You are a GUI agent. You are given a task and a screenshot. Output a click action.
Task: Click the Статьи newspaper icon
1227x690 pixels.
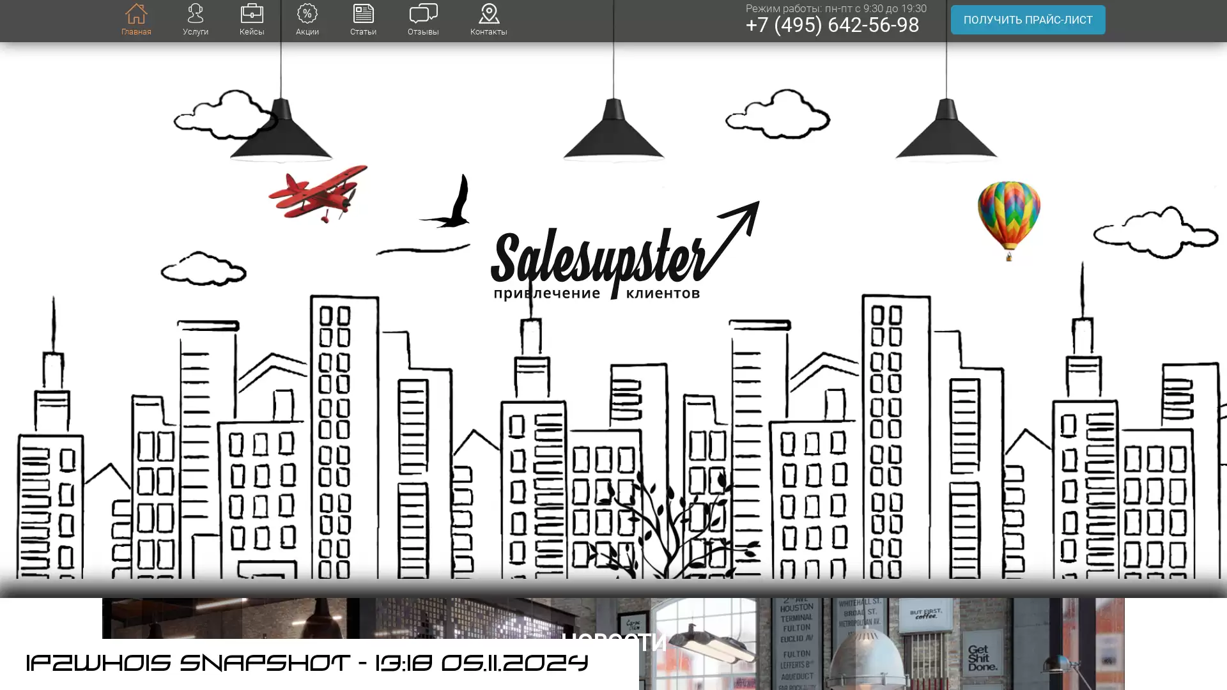click(363, 13)
